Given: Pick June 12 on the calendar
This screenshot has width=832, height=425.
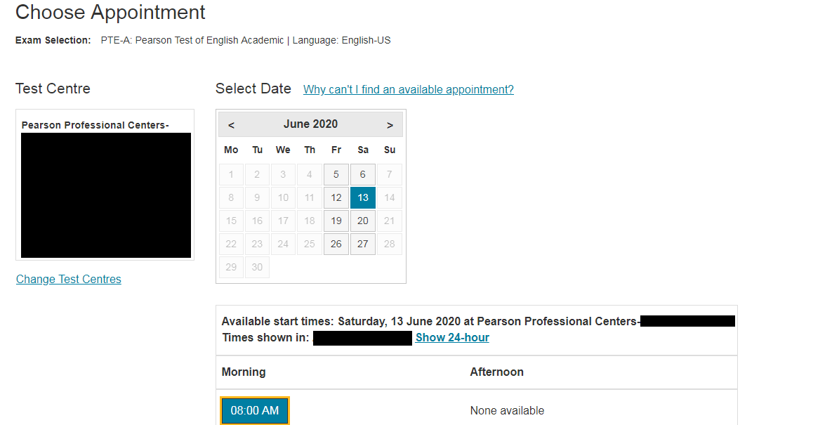Looking at the screenshot, I should [336, 197].
